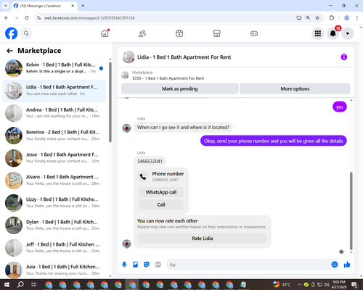Screen dimensions: 363x290
Task: Open Chrome profile icon
Action: tap(347, 18)
